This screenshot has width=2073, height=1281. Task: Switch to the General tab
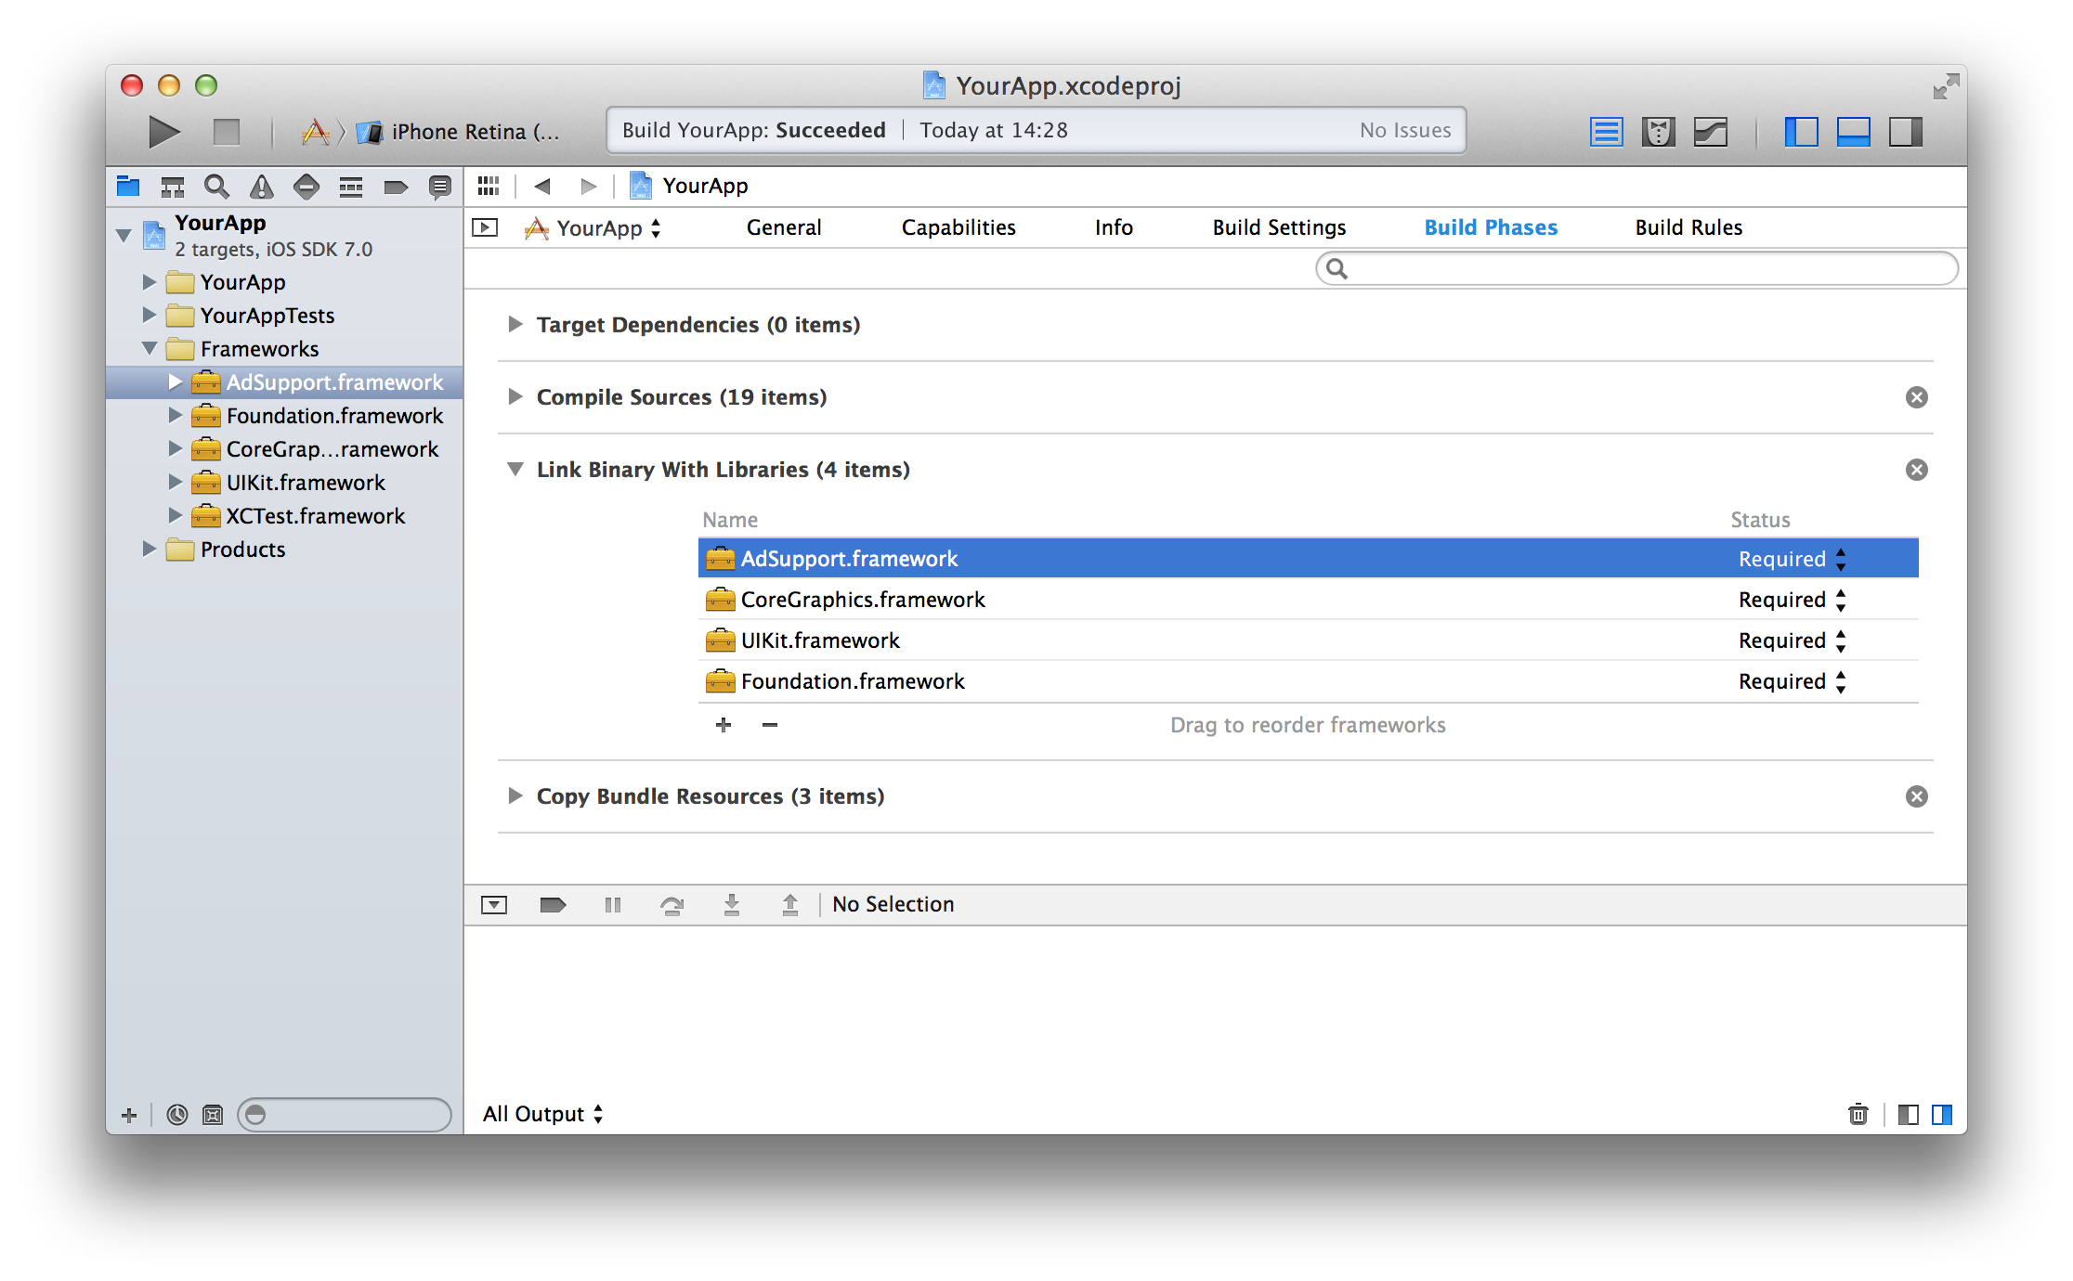784,227
